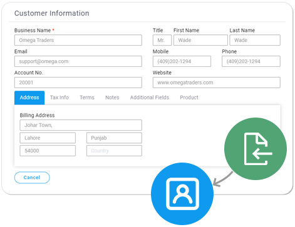Click the Country input field
This screenshot has width=295, height=227.
click(x=114, y=151)
